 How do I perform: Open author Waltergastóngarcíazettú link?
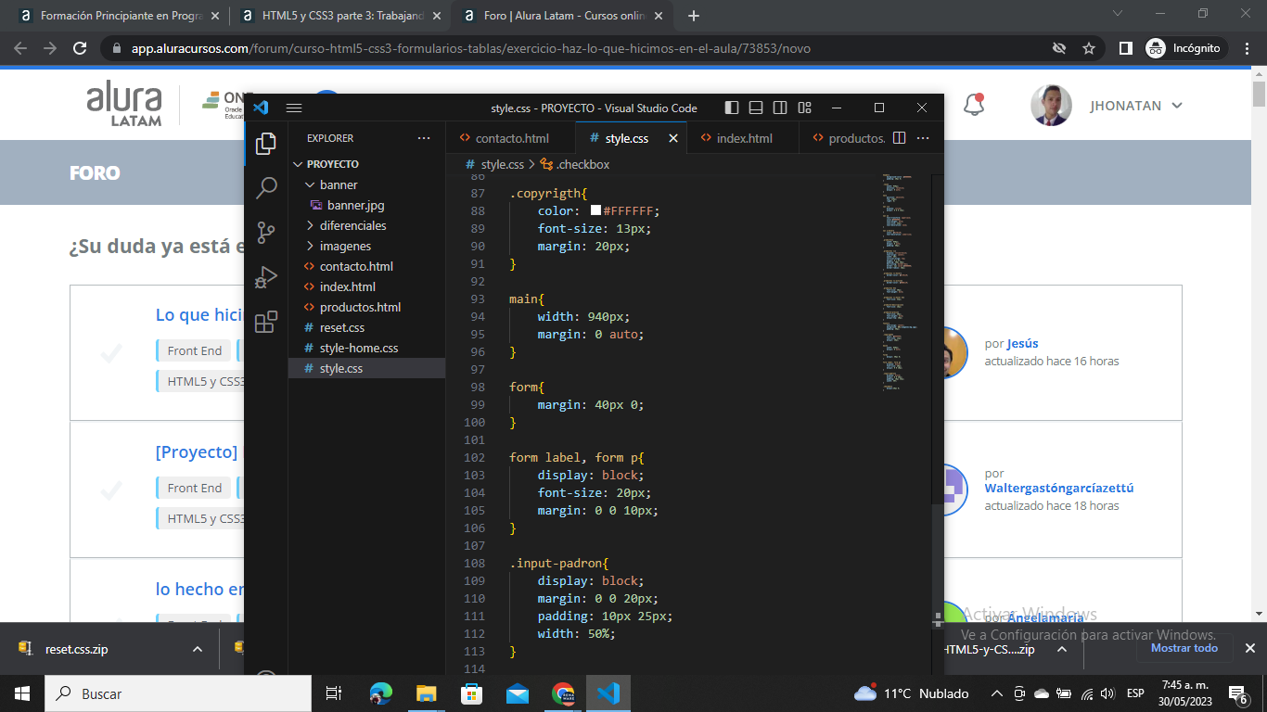point(1059,488)
